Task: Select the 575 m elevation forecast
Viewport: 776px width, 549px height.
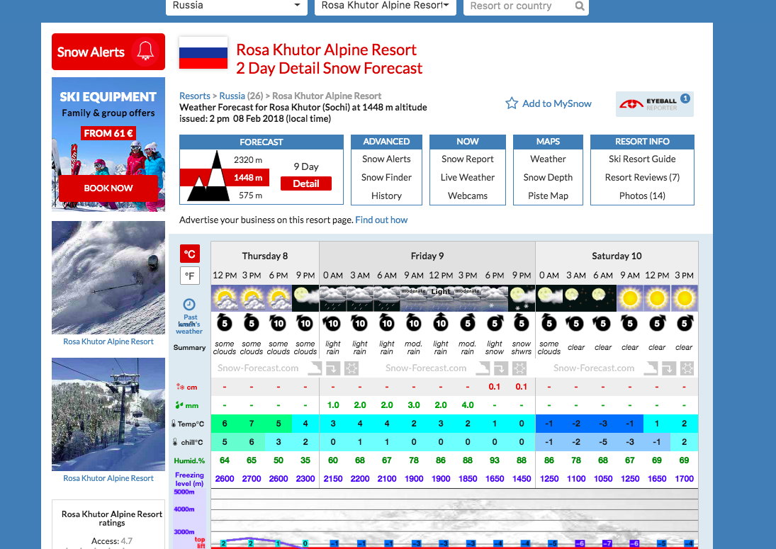Action: pyautogui.click(x=250, y=196)
